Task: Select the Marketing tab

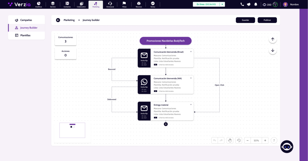Action: [96, 4]
